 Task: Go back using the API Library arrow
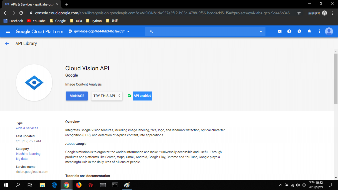click(x=7, y=43)
